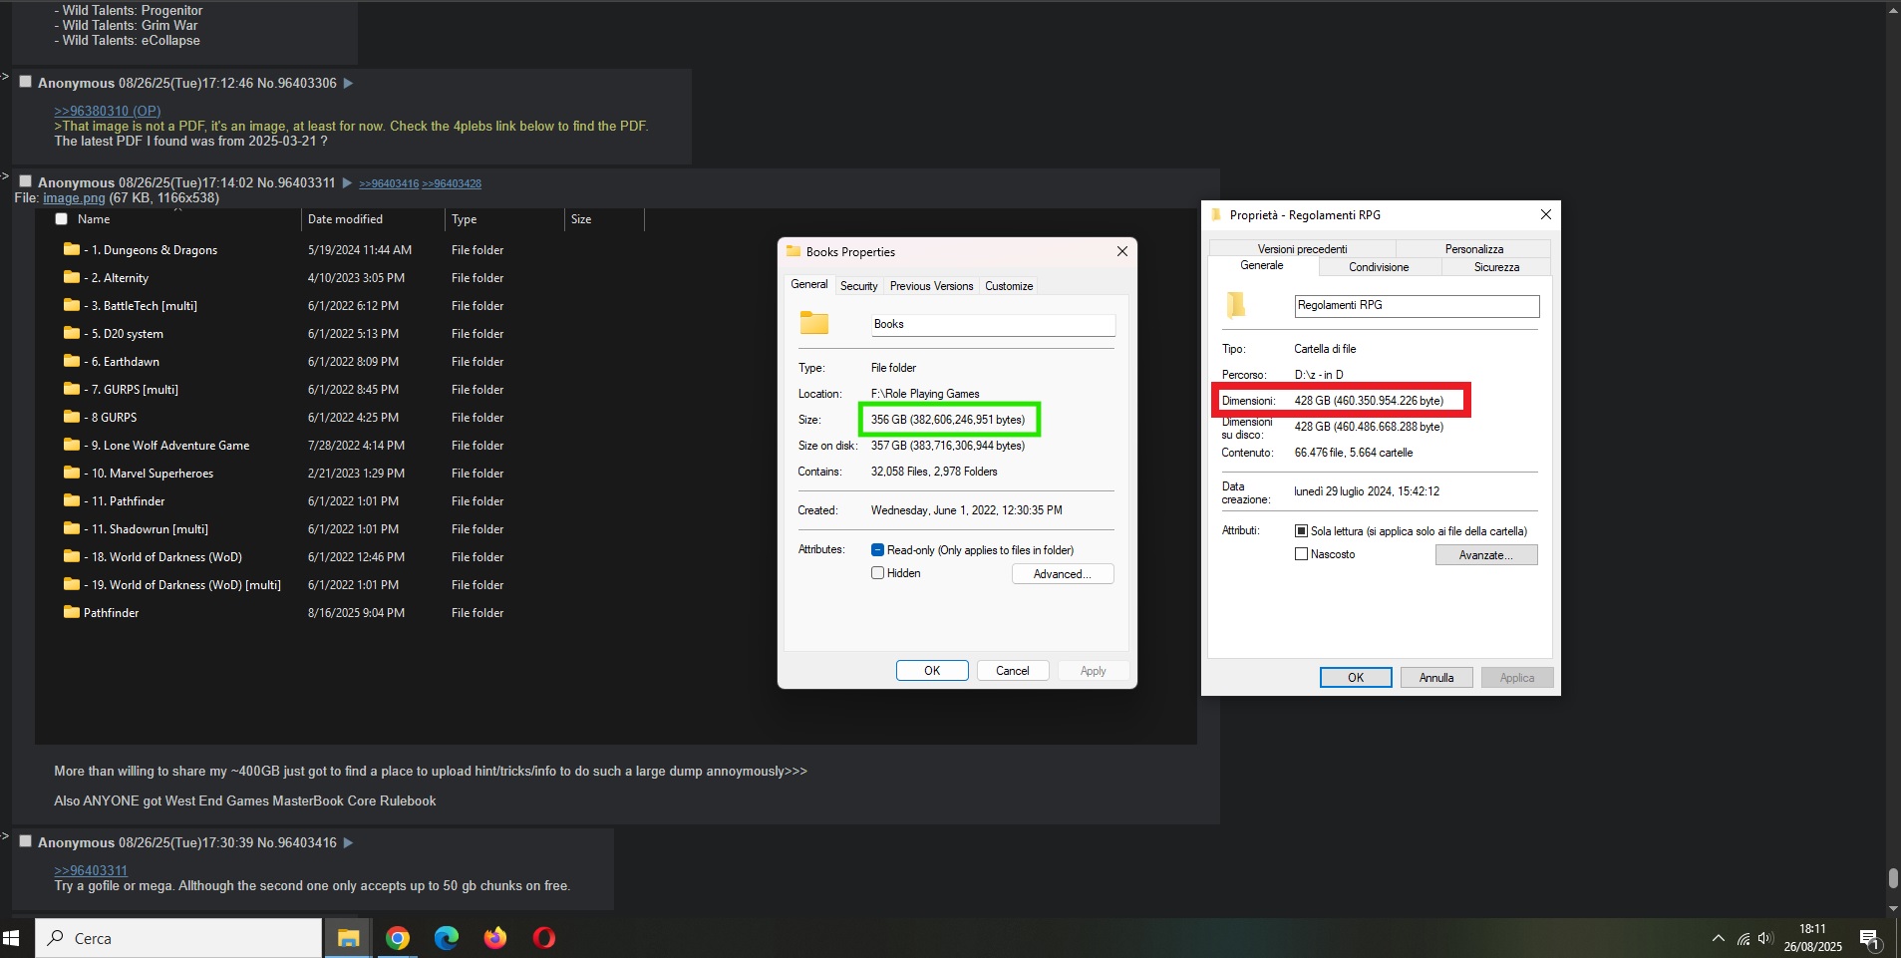The image size is (1901, 958).
Task: Open File Explorer from the taskbar
Action: point(348,938)
